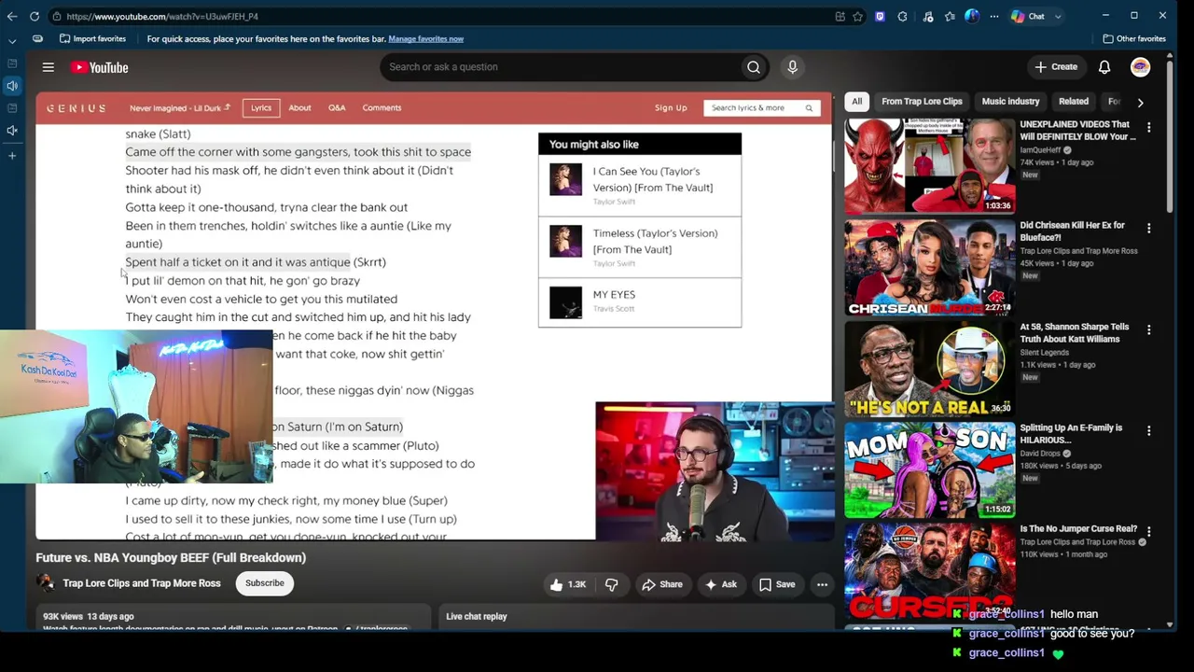The image size is (1194, 672).
Task: Click the David Drops channel name
Action: tap(1041, 454)
